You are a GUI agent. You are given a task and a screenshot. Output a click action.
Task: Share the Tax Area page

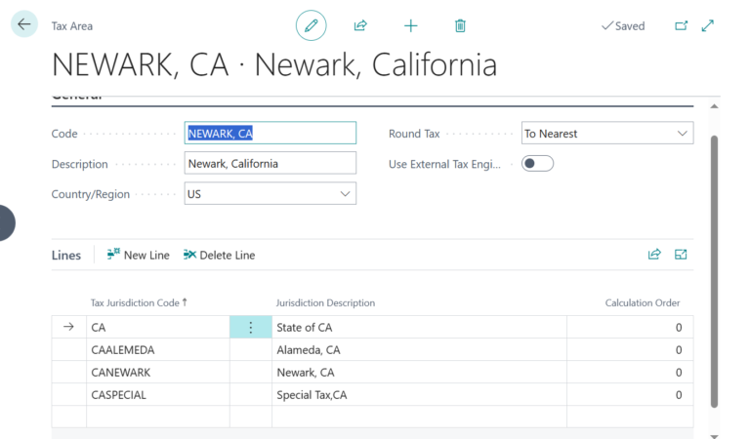point(360,25)
